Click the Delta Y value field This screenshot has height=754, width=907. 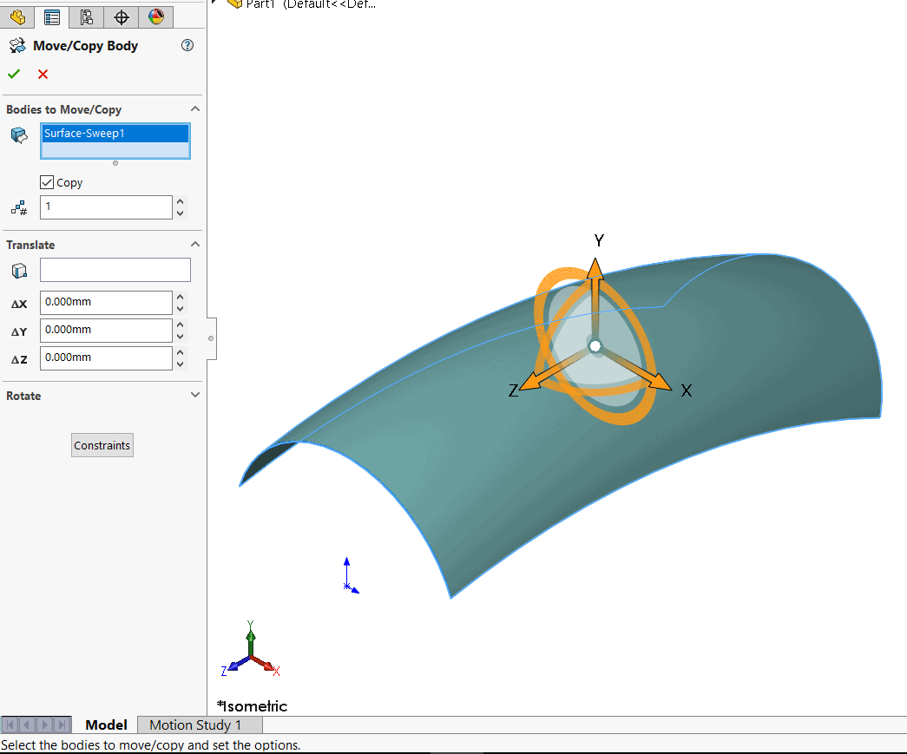click(x=106, y=331)
